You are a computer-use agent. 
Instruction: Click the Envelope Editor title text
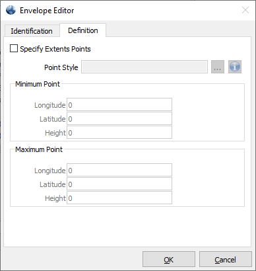[47, 11]
